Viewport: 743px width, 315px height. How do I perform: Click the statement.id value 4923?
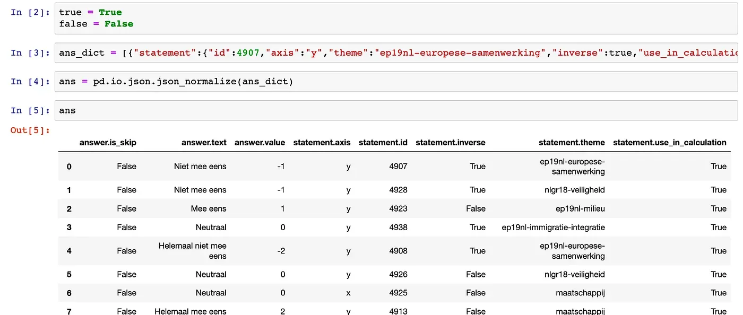coord(398,208)
